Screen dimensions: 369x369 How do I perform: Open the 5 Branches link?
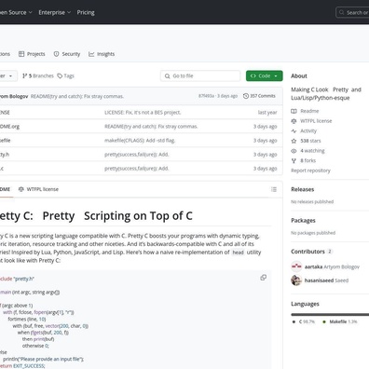click(38, 75)
